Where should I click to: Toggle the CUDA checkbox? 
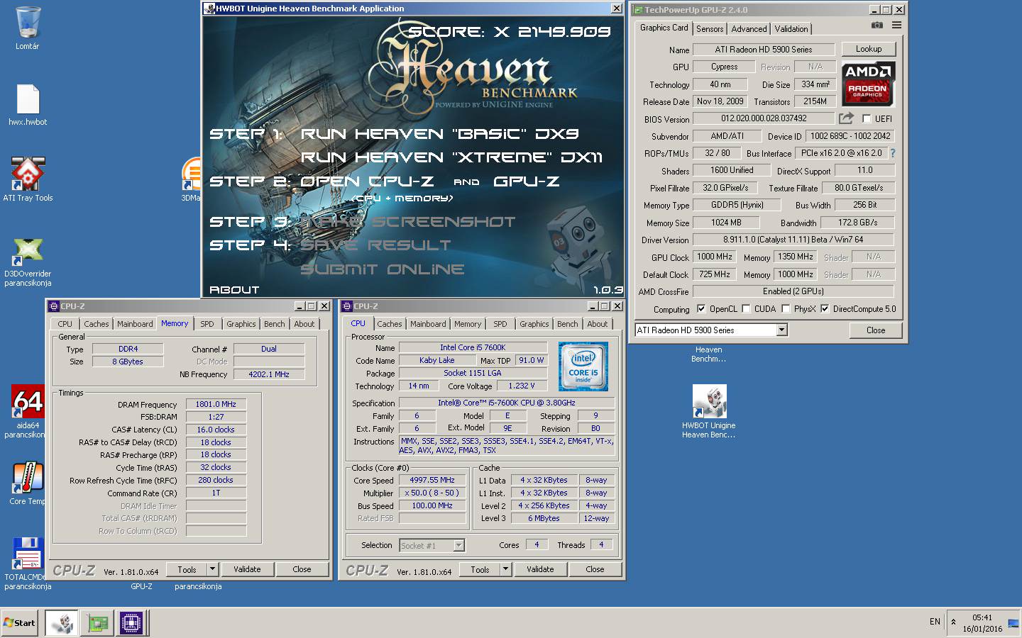(746, 308)
